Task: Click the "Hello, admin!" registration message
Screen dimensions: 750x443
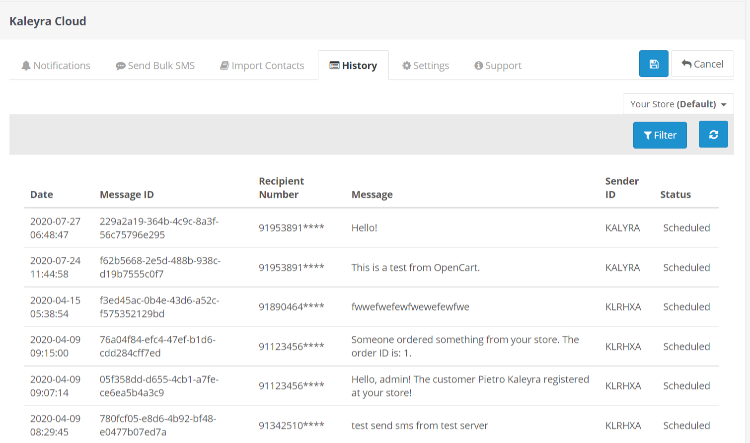Action: click(x=470, y=386)
